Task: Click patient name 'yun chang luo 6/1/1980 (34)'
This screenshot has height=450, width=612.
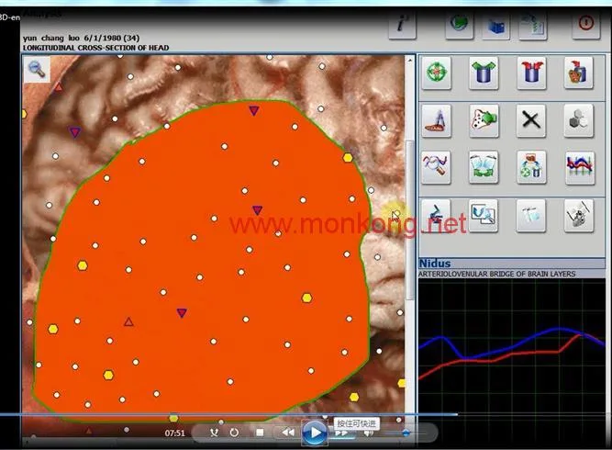Action: [x=81, y=38]
